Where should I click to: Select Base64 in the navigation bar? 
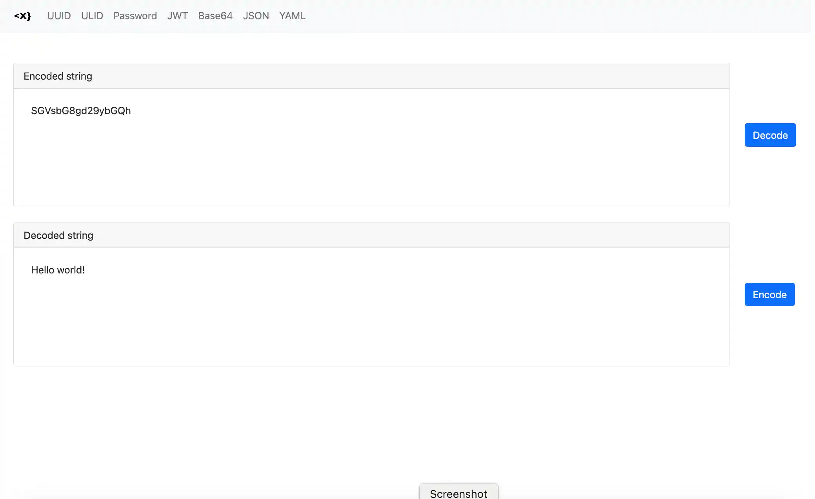click(x=215, y=16)
